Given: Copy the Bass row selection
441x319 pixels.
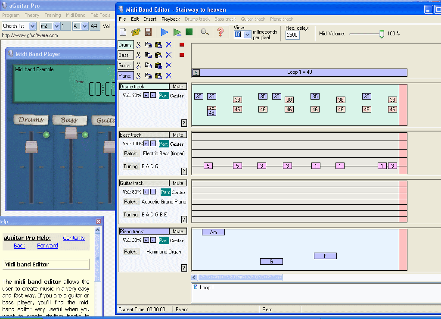Looking at the screenshot, I should click(x=148, y=55).
